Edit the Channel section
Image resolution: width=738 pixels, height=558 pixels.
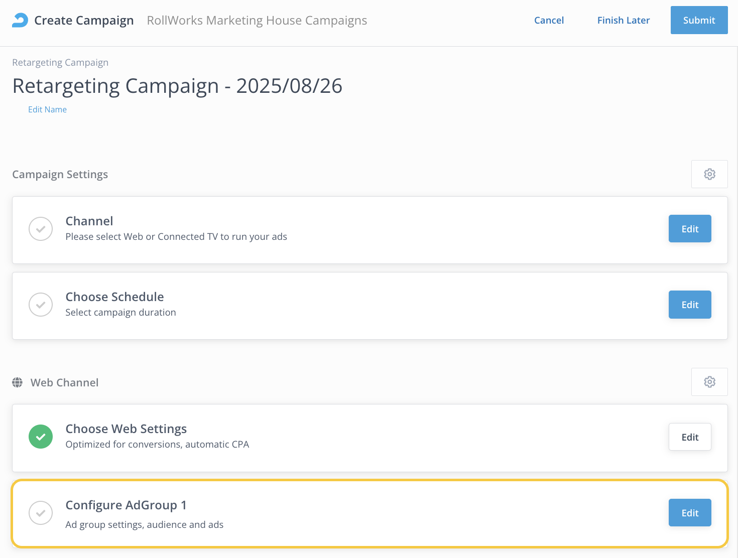(x=689, y=229)
